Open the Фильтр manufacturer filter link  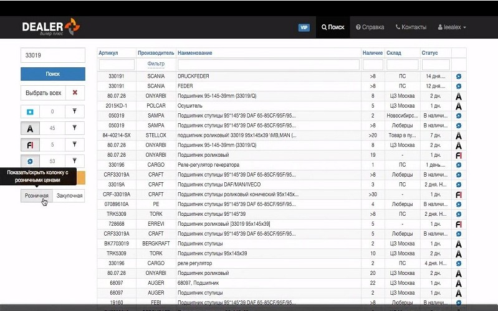pyautogui.click(x=156, y=63)
